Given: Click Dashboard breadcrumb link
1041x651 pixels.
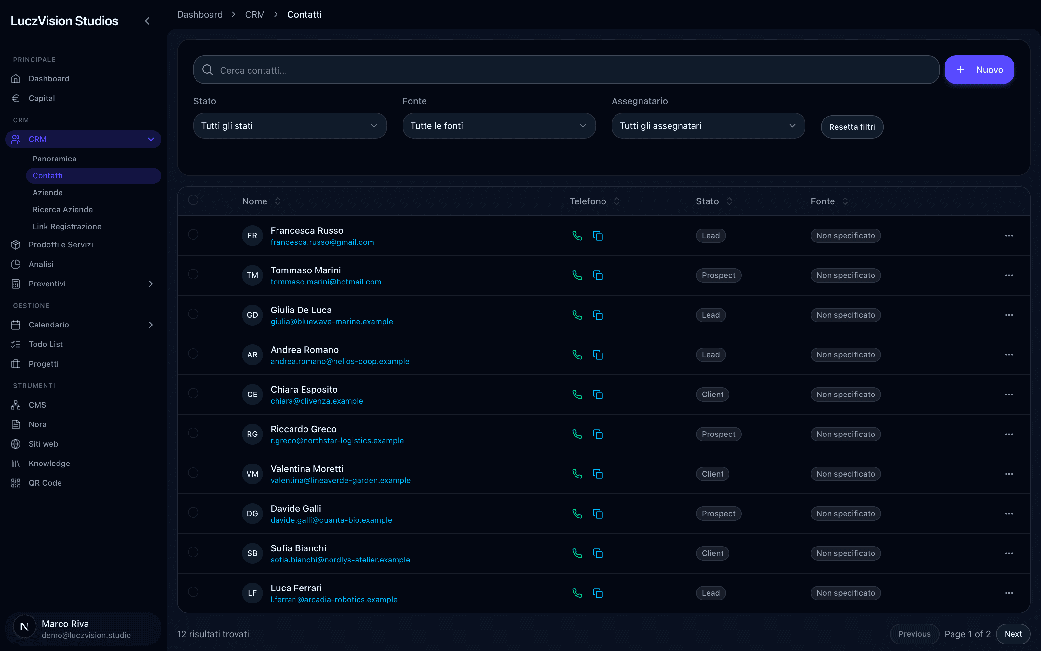Looking at the screenshot, I should (200, 14).
